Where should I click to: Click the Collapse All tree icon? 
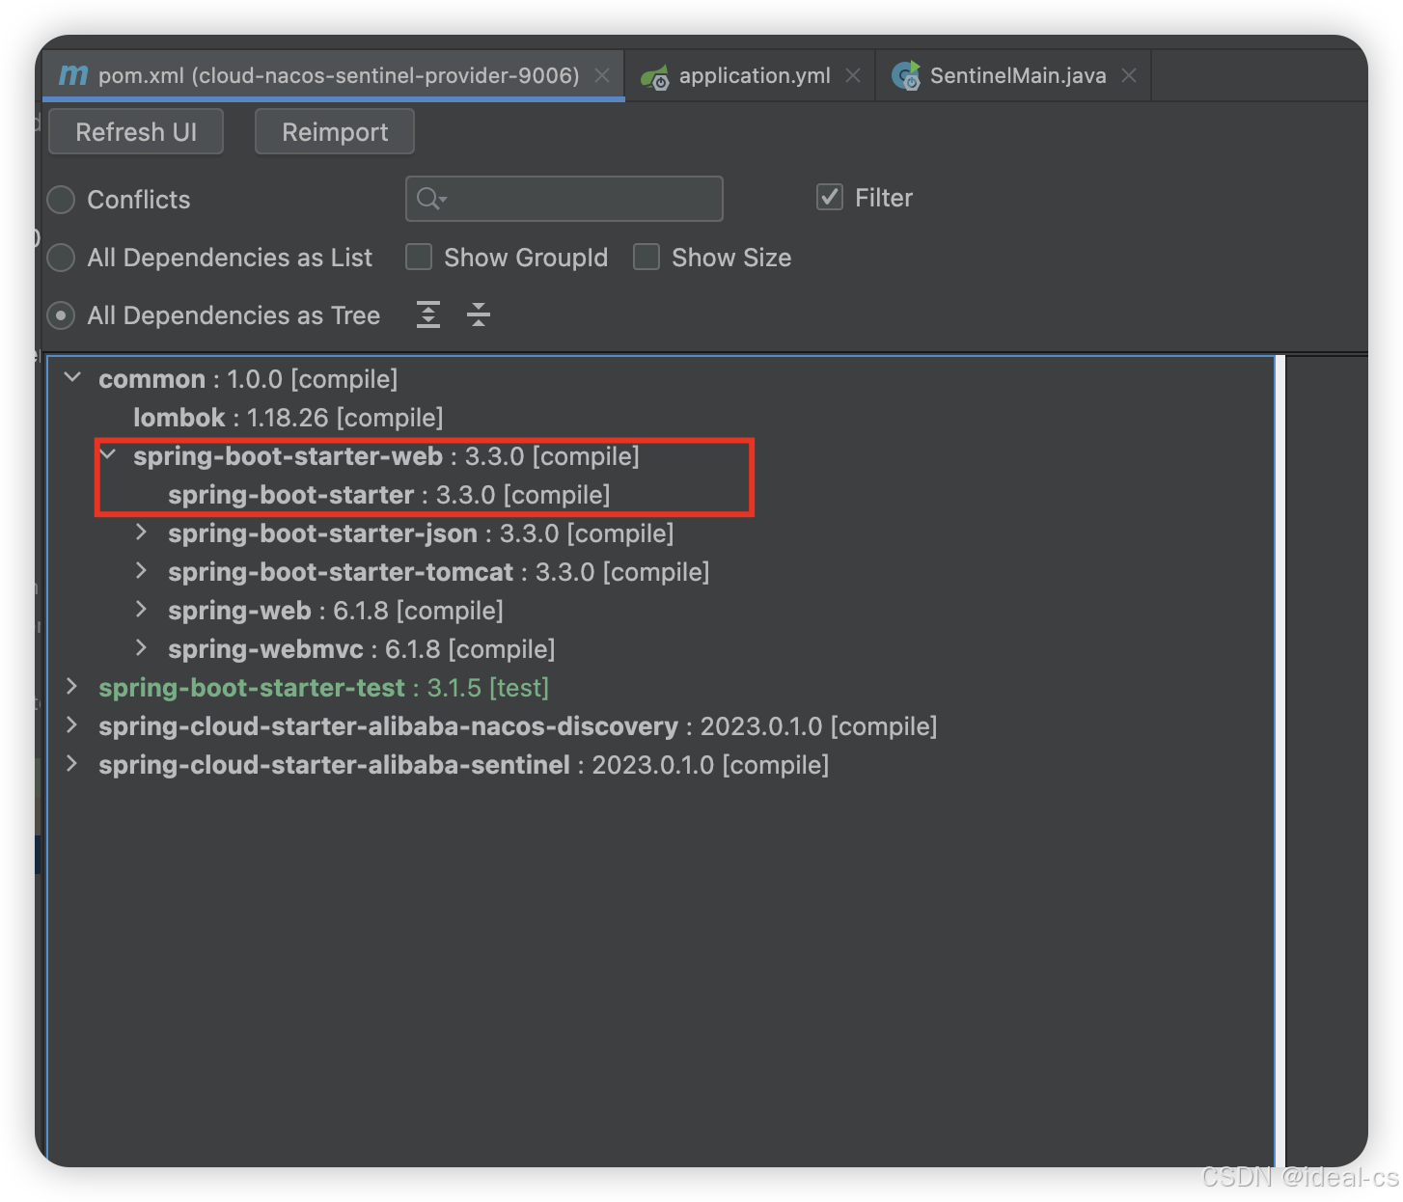[x=479, y=314]
